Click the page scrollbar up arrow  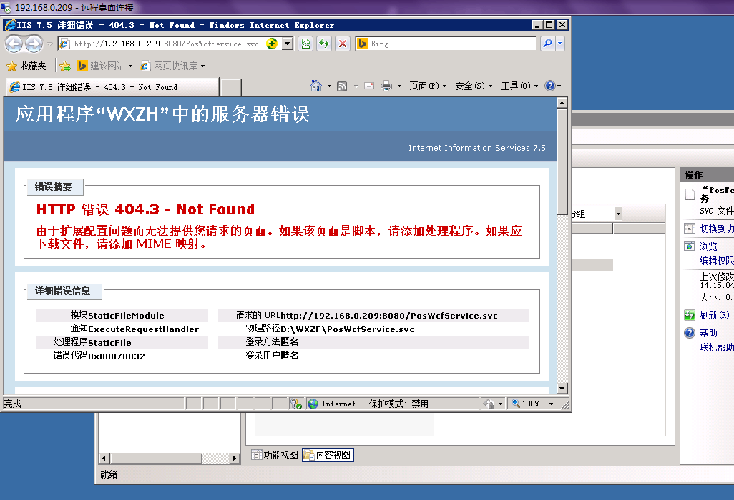pyautogui.click(x=562, y=102)
